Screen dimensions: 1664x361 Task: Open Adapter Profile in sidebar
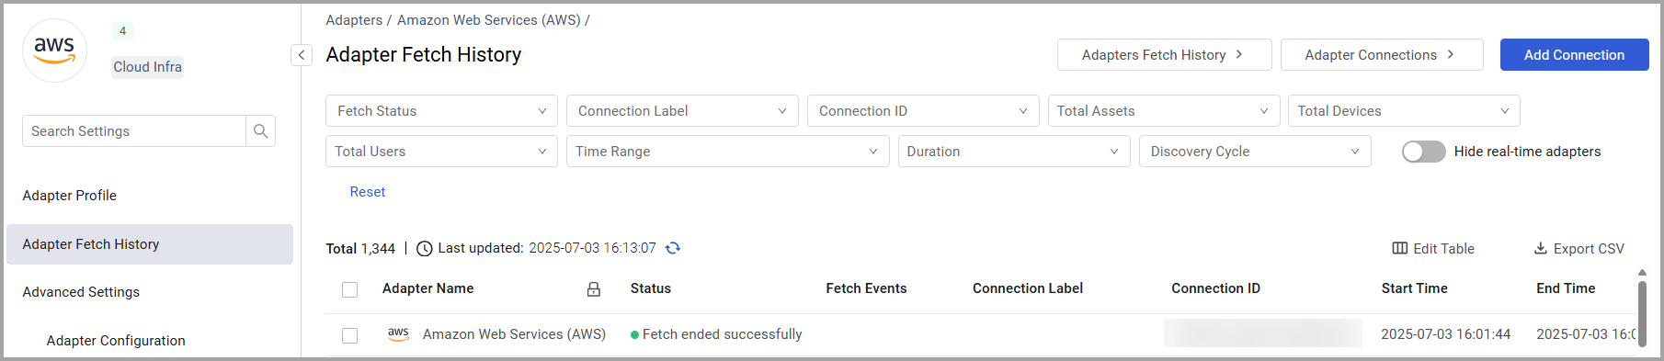click(70, 196)
